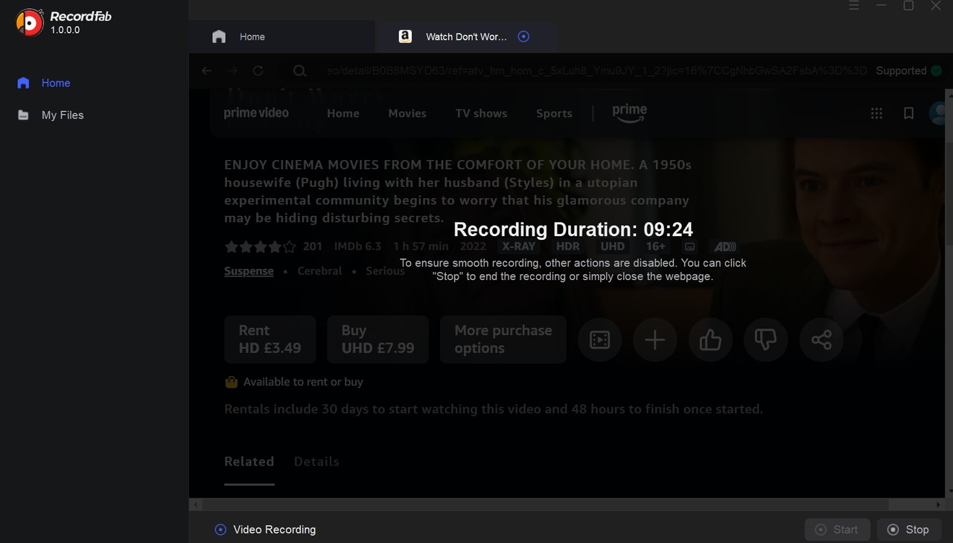Viewport: 953px width, 543px height.
Task: Click the audio description AD icon
Action: 724,247
